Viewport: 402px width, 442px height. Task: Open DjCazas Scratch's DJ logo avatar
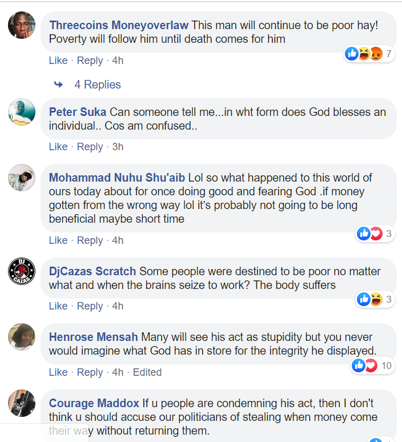22,271
